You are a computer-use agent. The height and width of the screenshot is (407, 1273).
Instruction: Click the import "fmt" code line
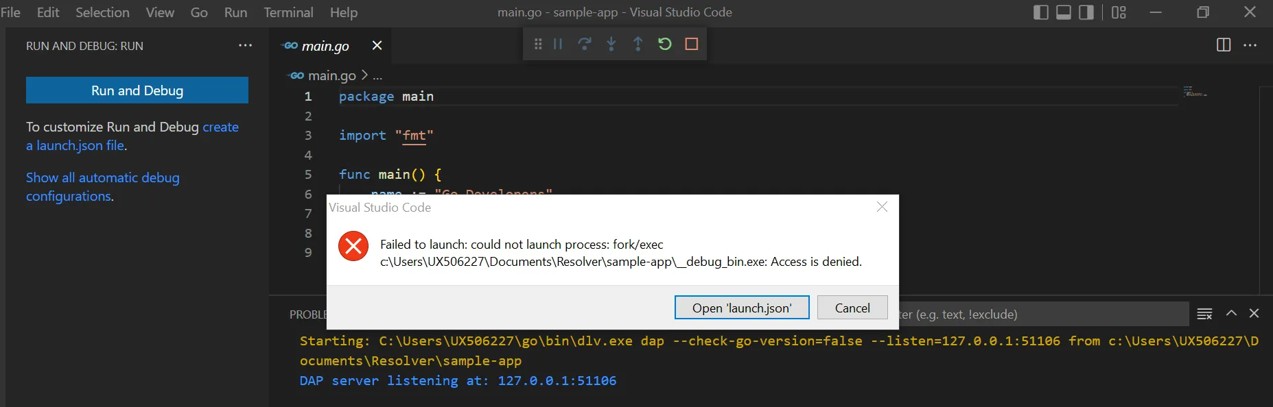386,136
